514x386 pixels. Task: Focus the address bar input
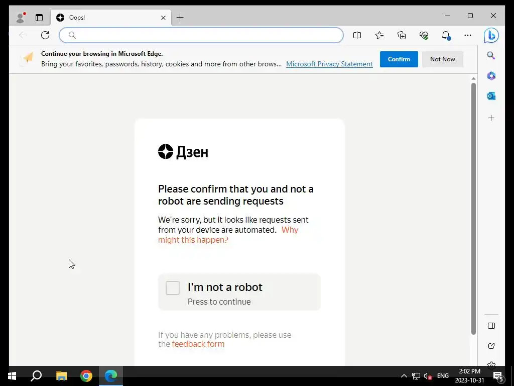[x=201, y=35]
